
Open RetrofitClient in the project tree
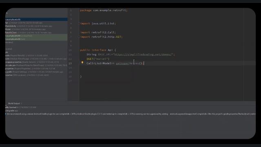[36, 33]
